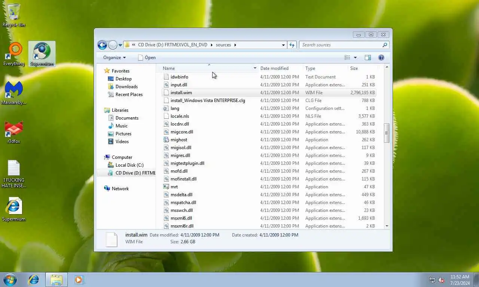This screenshot has height=287, width=479.
Task: Click the file list scroll down arrow
Action: coord(387,226)
